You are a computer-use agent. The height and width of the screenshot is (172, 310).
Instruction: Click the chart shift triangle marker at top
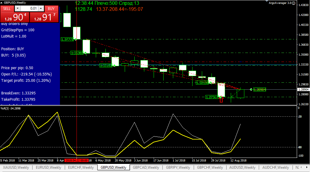point(267,1)
